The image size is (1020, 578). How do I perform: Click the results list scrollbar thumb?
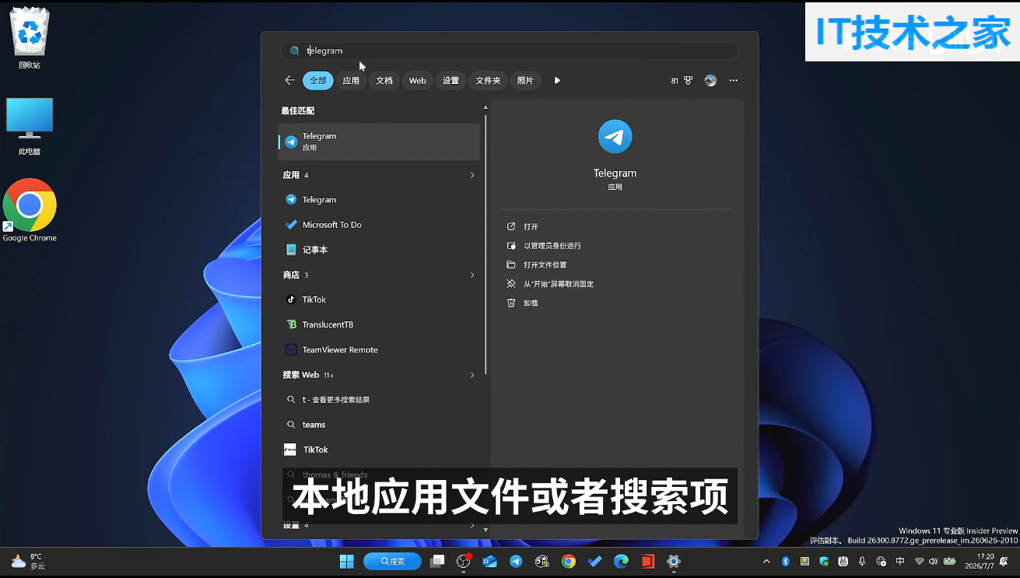pyautogui.click(x=486, y=244)
